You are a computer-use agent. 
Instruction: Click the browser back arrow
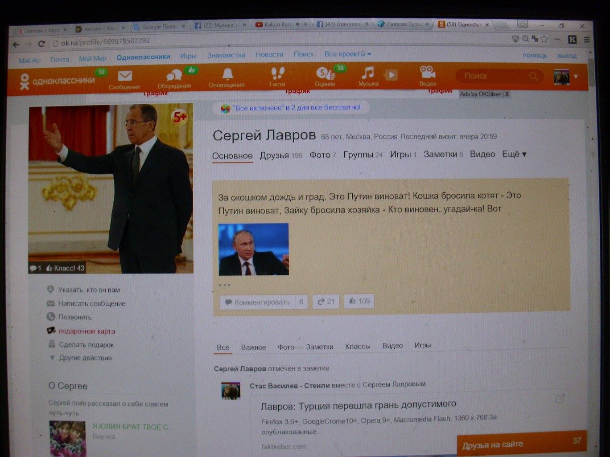point(16,45)
